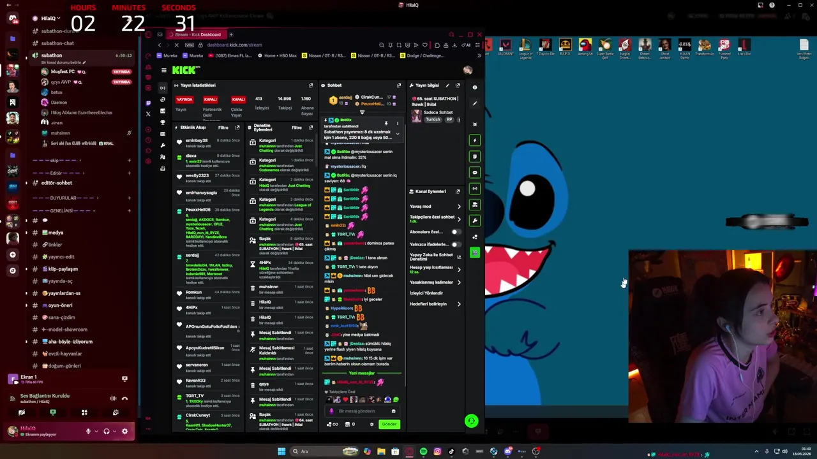Open Kick sidebar wrench settings icon
The width and height of the screenshot is (817, 459).
(x=163, y=145)
